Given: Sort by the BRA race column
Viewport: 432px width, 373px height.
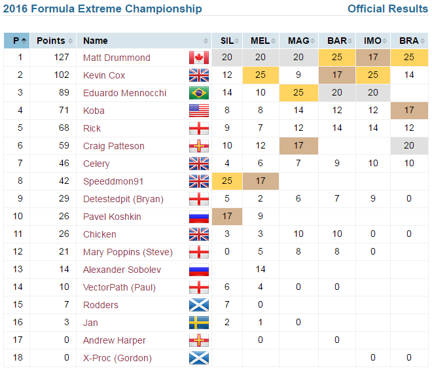Looking at the screenshot, I should point(409,41).
